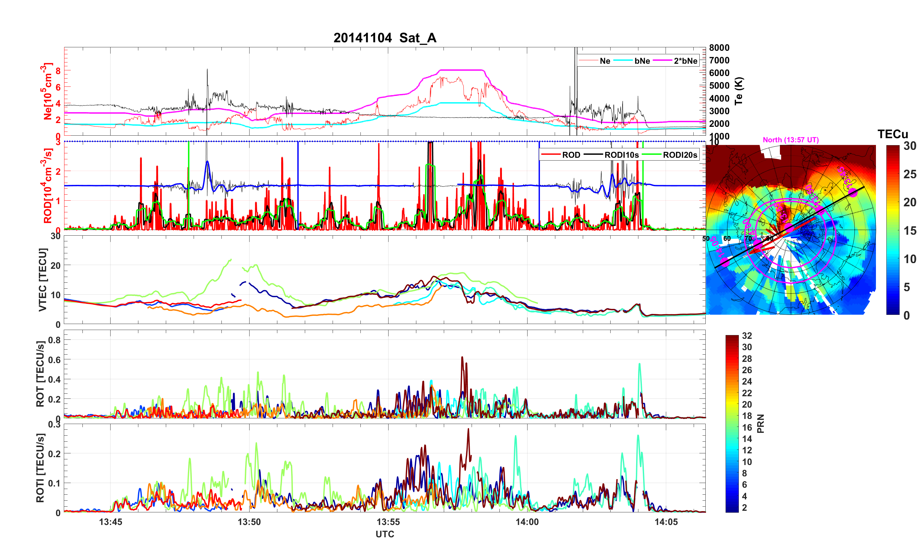Click the TECu colorbar at value 20

(892, 202)
